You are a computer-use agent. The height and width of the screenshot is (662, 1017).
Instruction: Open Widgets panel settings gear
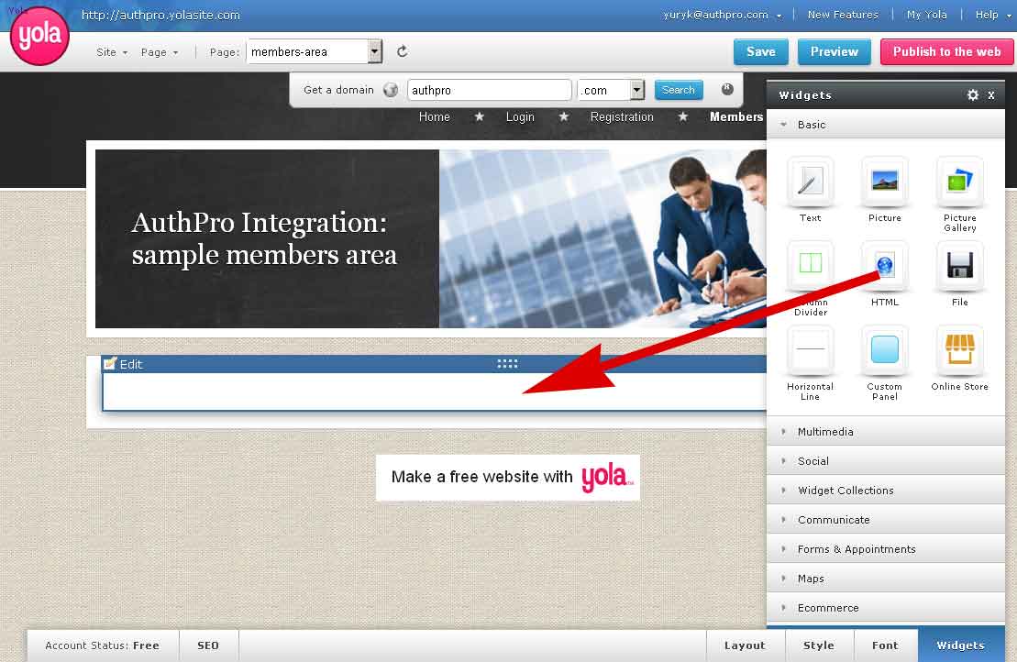coord(973,95)
